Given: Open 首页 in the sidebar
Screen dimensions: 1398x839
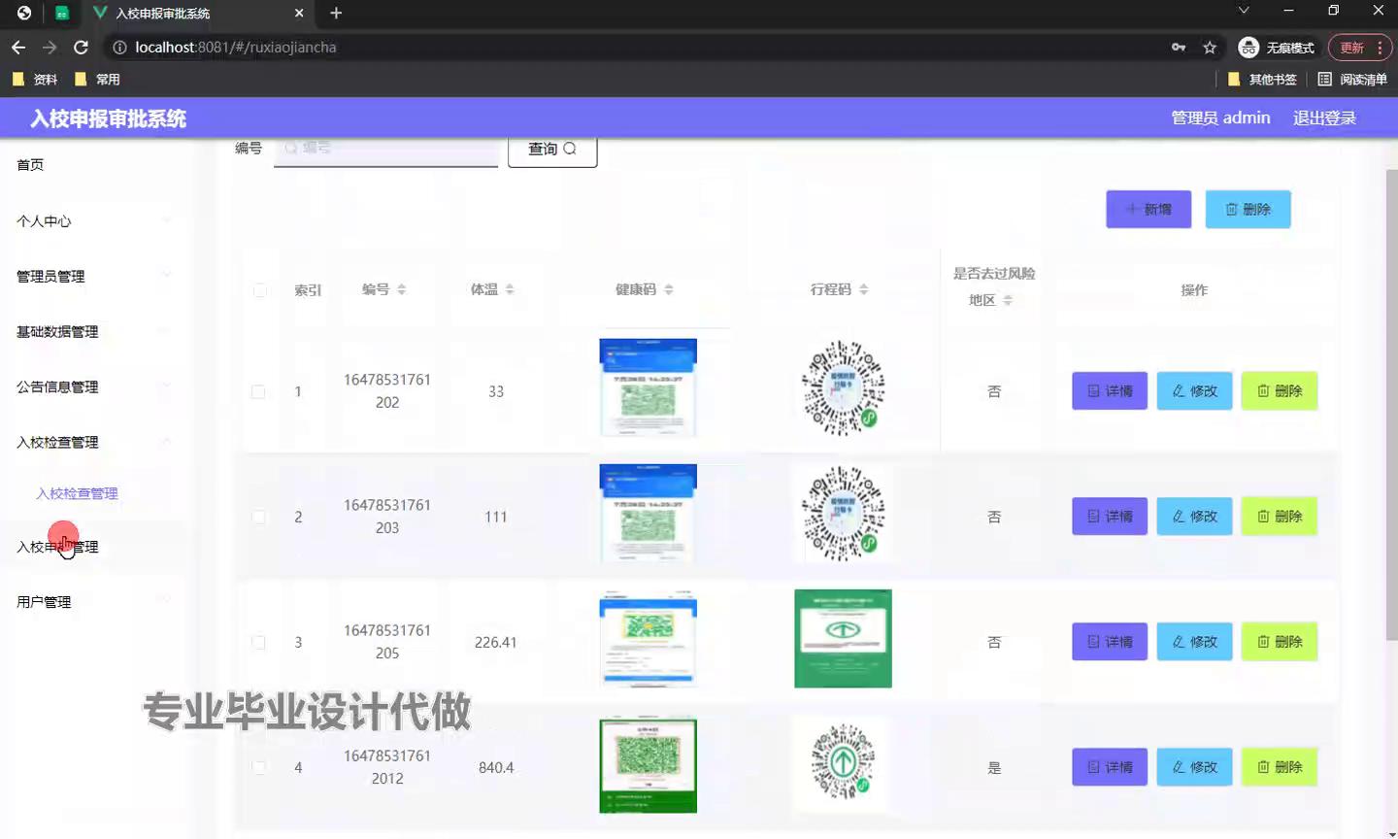Looking at the screenshot, I should click(30, 165).
